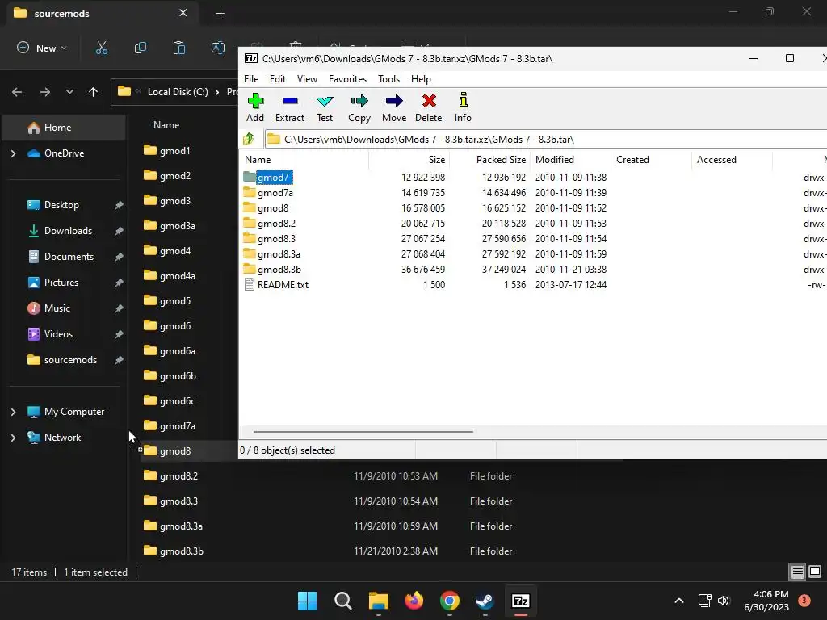Click the Extract button in 7-Zip toolbar
The image size is (827, 620).
pos(290,107)
